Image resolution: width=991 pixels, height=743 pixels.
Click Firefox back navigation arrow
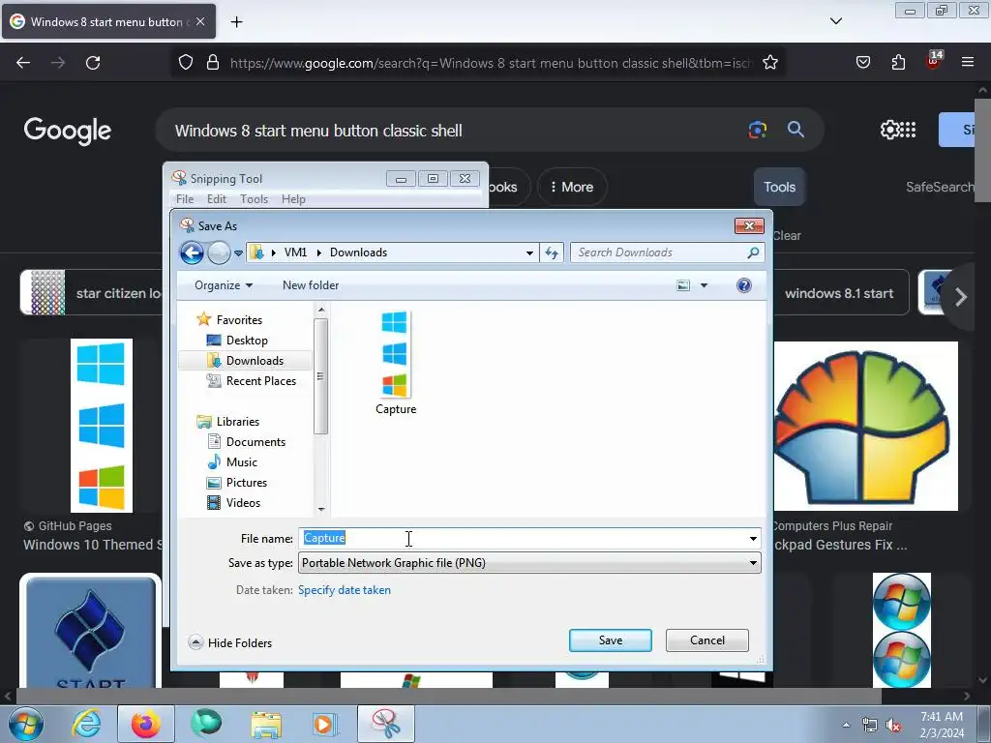click(x=23, y=63)
